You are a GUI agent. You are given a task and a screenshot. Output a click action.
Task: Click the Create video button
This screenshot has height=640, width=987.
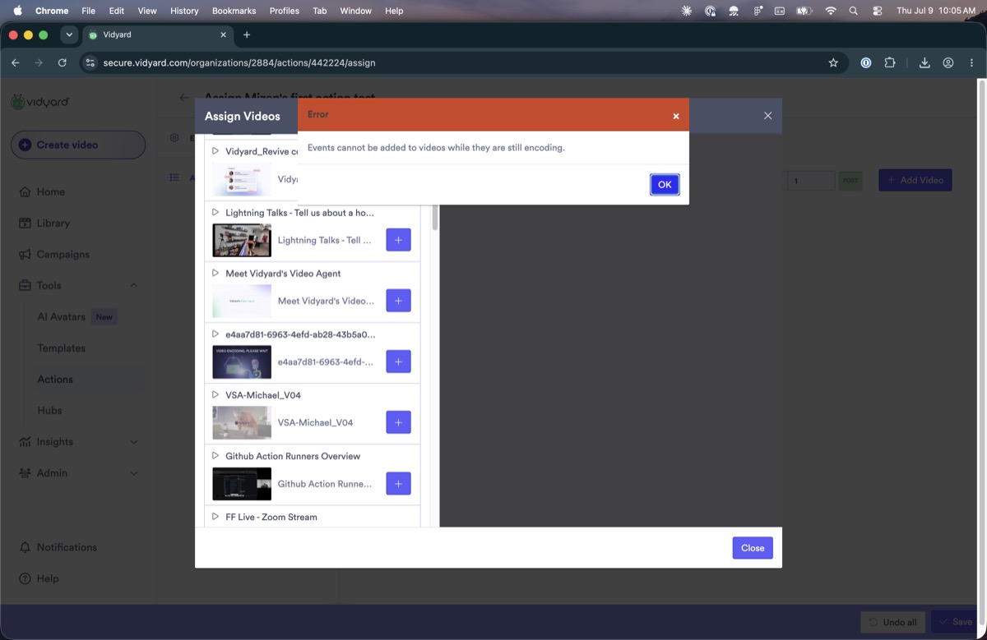click(x=78, y=145)
